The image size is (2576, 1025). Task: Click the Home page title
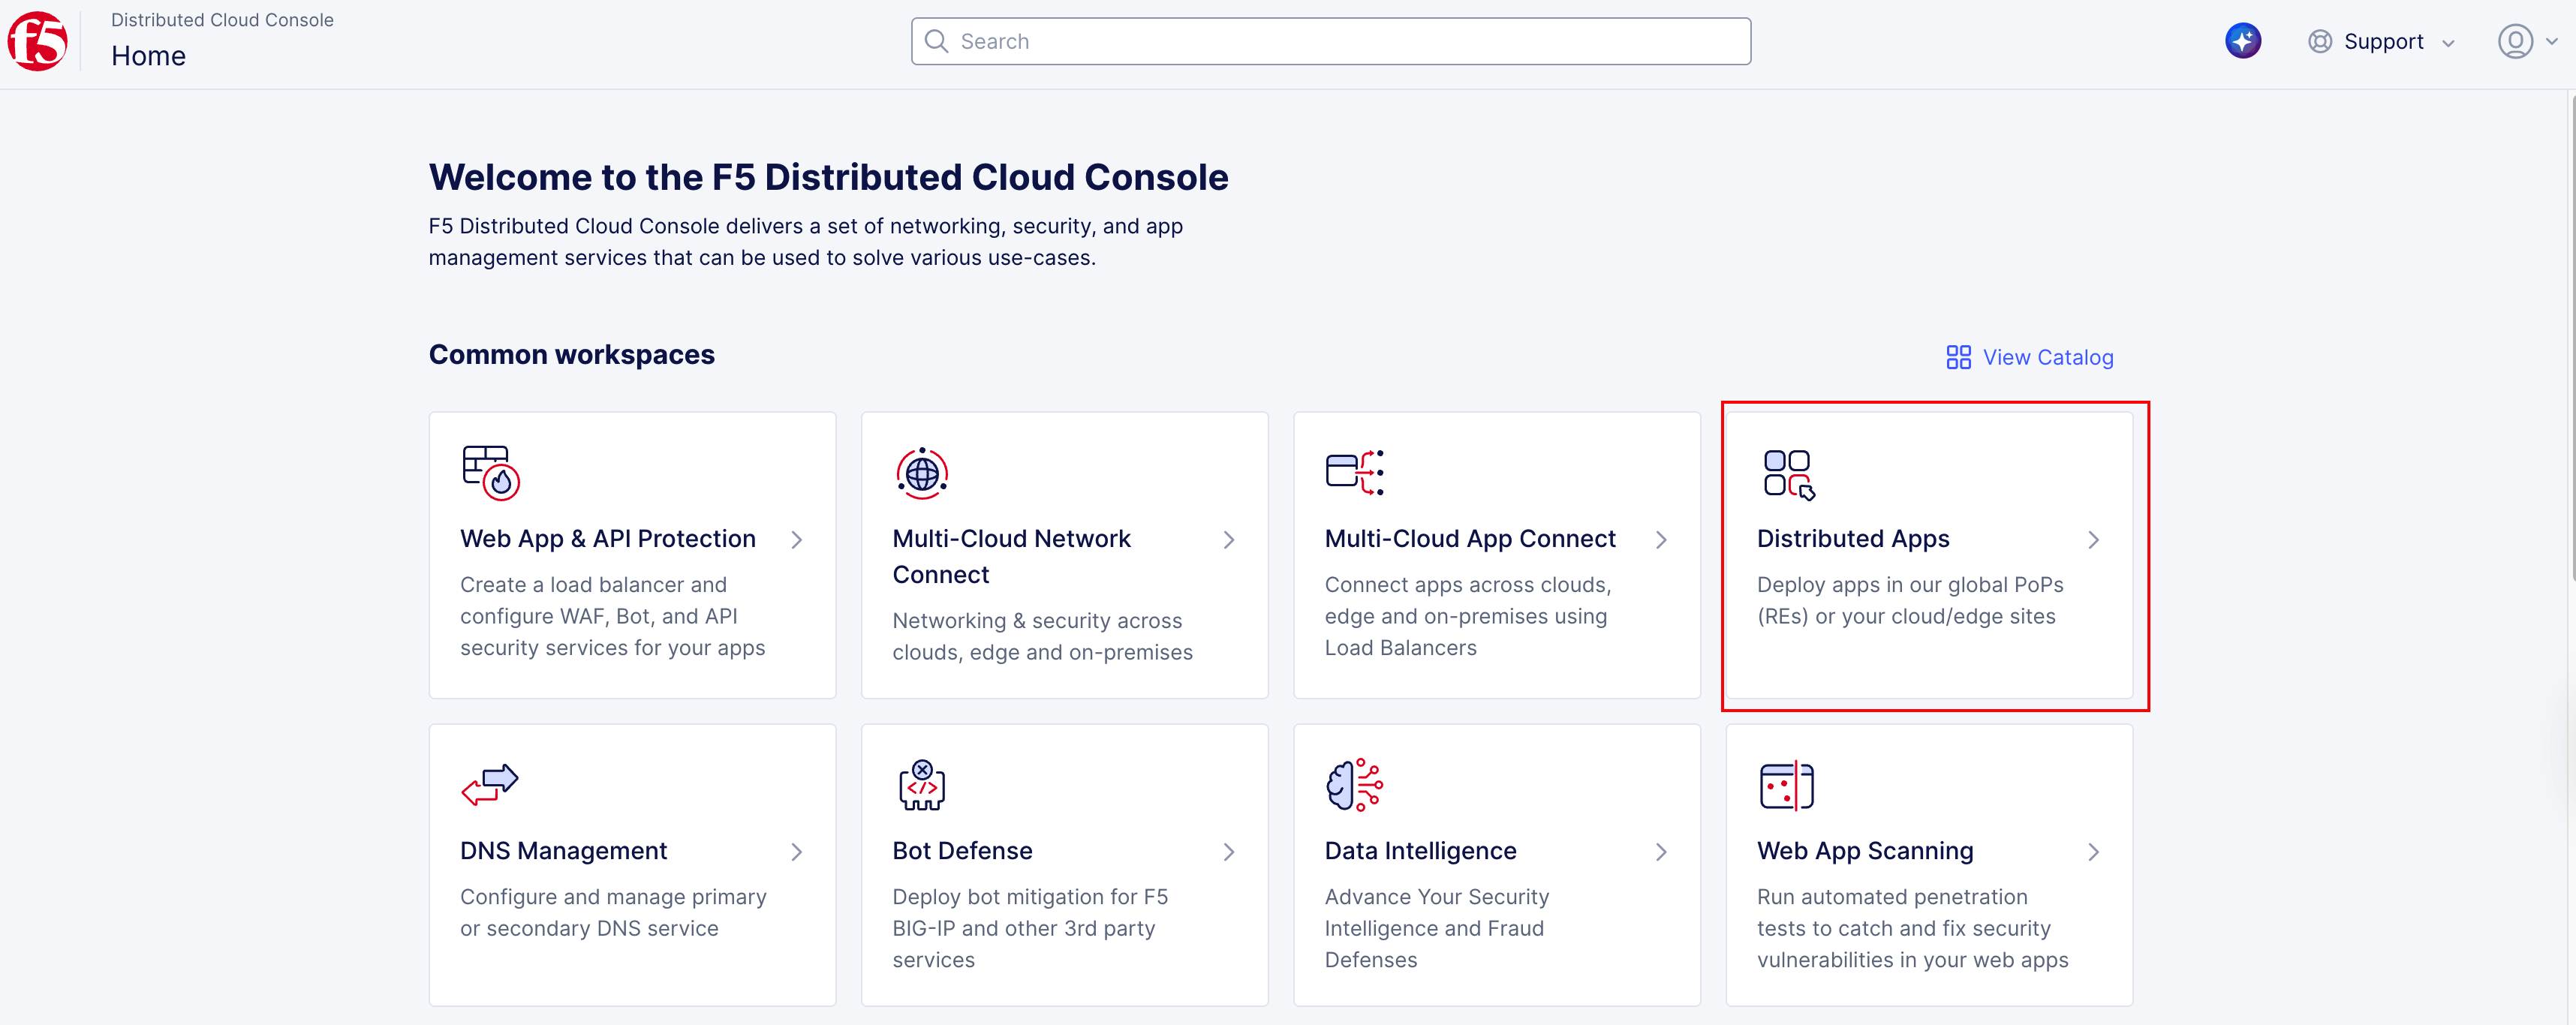[148, 56]
